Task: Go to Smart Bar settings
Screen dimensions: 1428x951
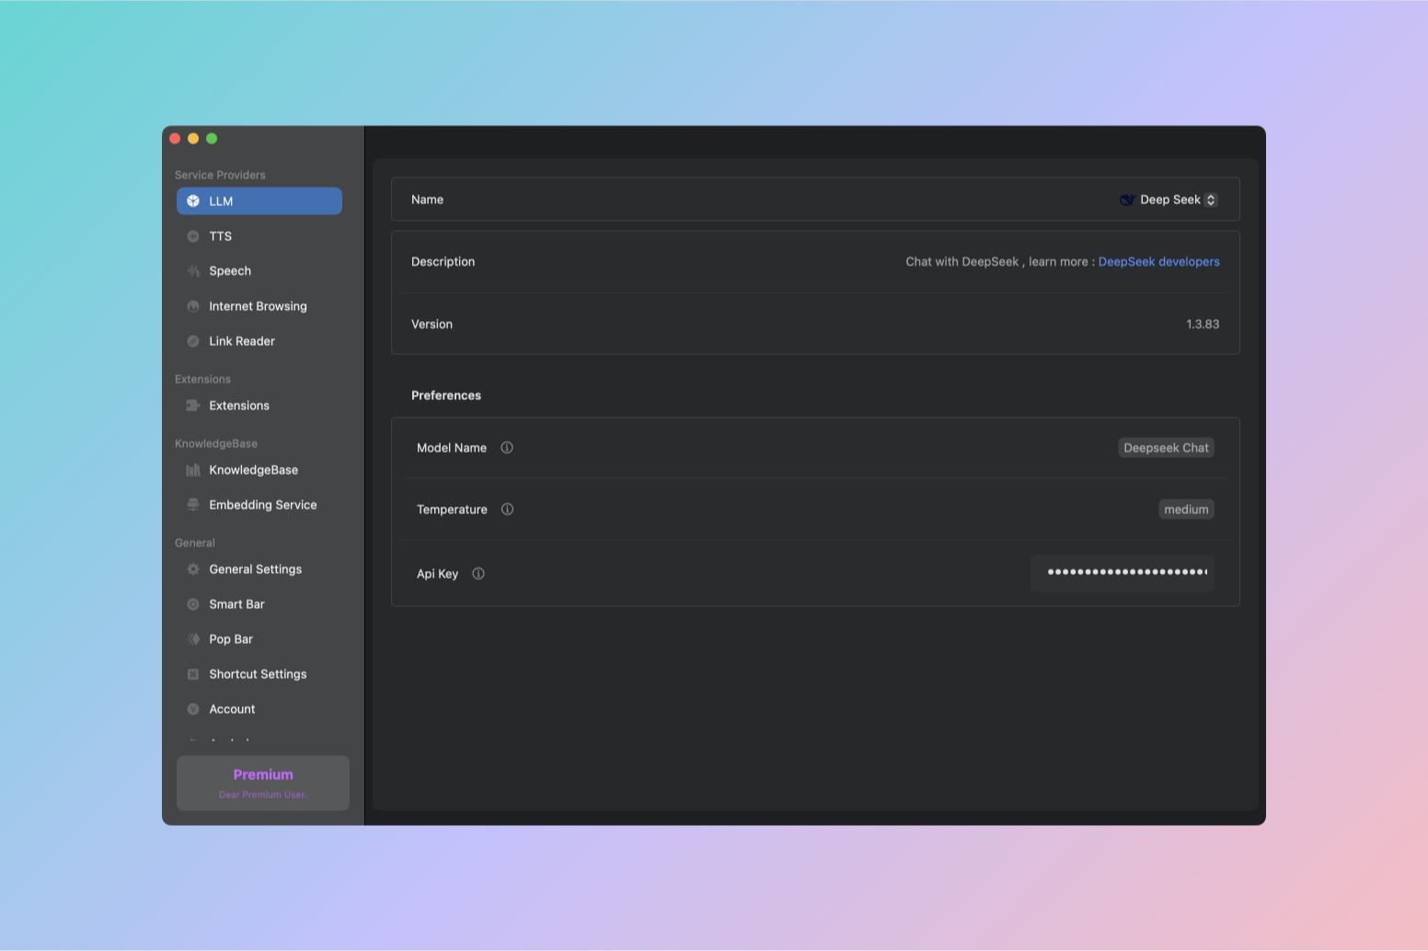Action: (x=259, y=604)
